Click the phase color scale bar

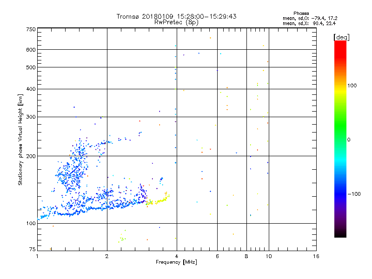pyautogui.click(x=340, y=139)
